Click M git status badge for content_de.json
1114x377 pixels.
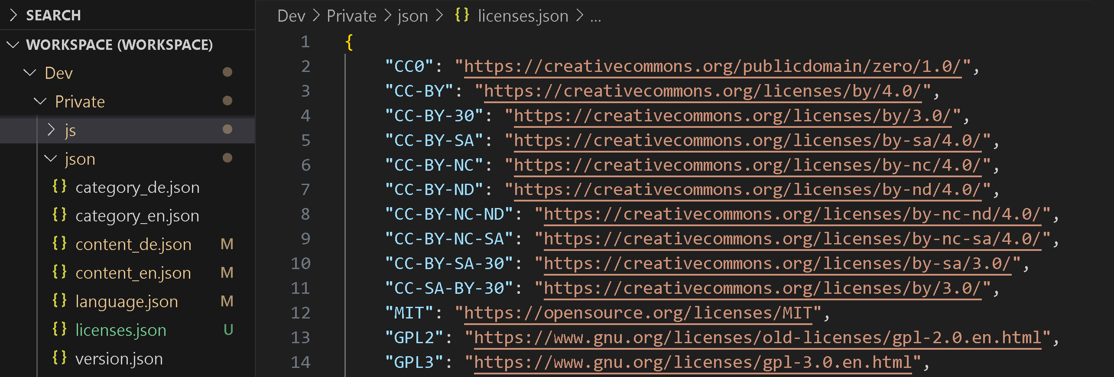(227, 244)
